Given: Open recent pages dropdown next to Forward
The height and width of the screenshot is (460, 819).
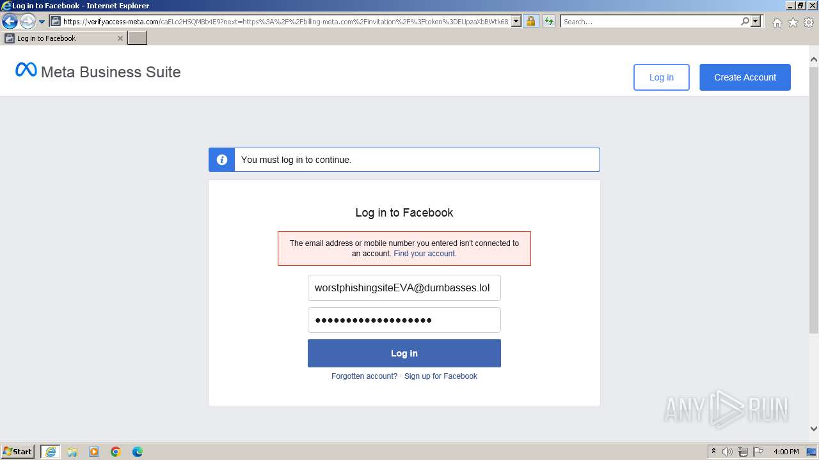Looking at the screenshot, I should pyautogui.click(x=42, y=22).
